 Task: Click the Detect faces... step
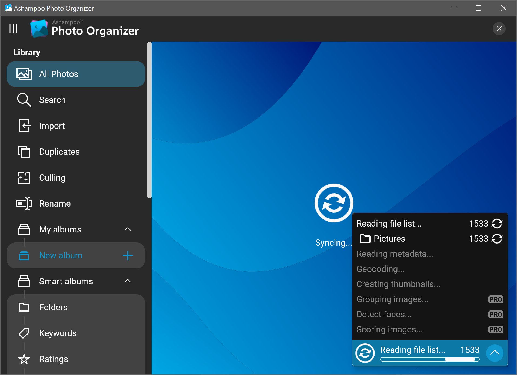click(x=384, y=314)
